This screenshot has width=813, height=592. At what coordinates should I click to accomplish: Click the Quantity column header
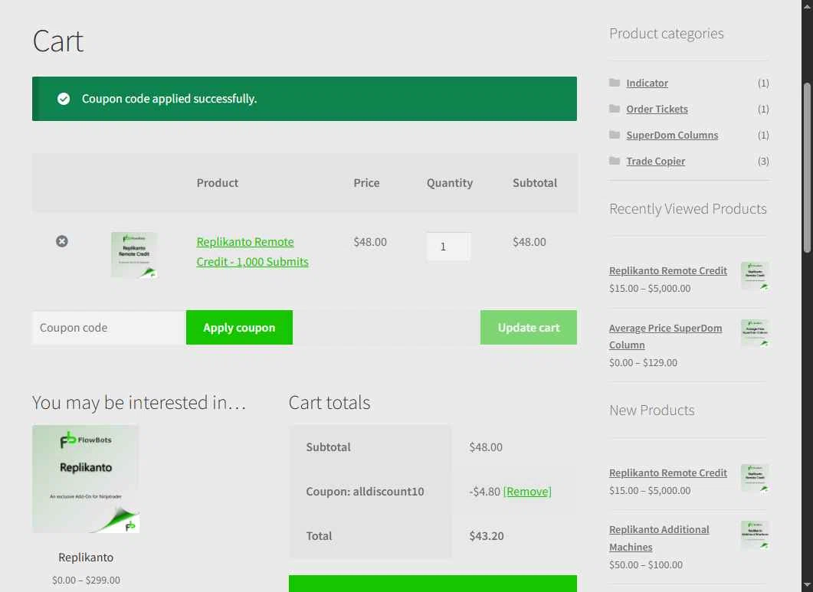tap(450, 183)
